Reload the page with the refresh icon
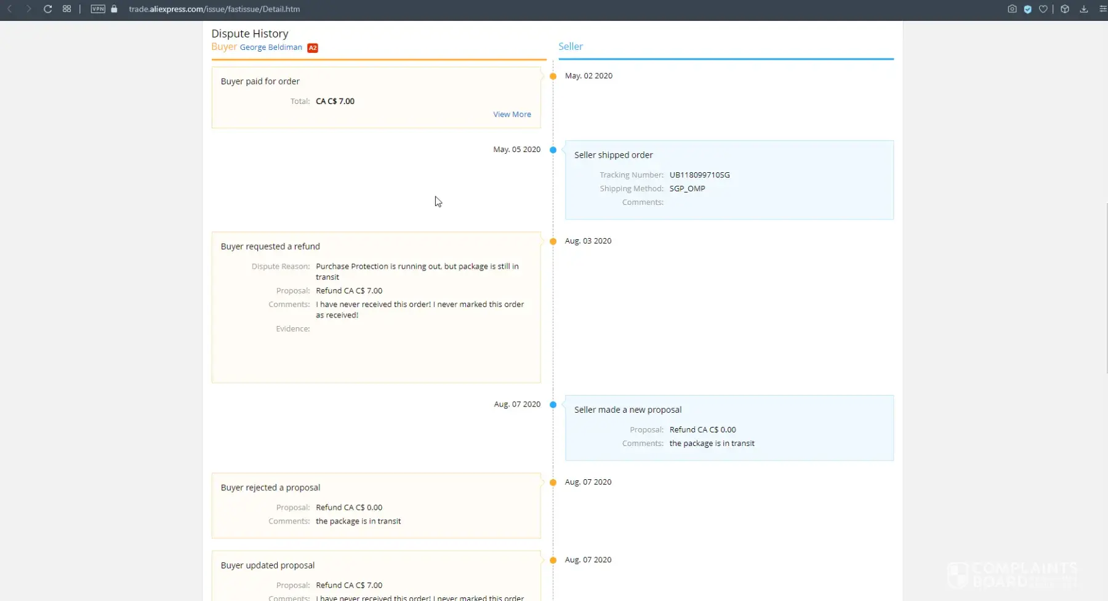The width and height of the screenshot is (1108, 601). [x=47, y=9]
